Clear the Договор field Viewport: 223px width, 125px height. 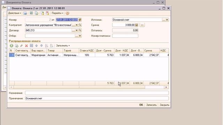(x=77, y=30)
